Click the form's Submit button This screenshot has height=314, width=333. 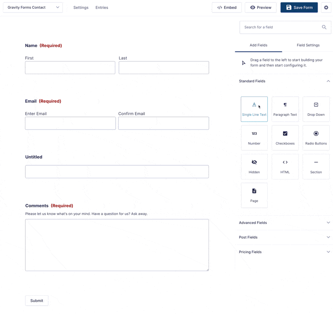[x=37, y=301]
